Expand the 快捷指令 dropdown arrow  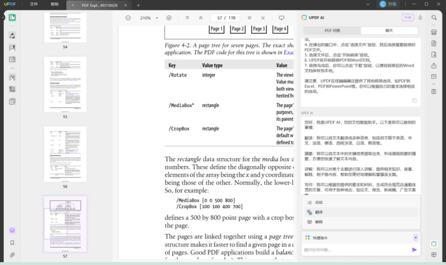(416, 238)
